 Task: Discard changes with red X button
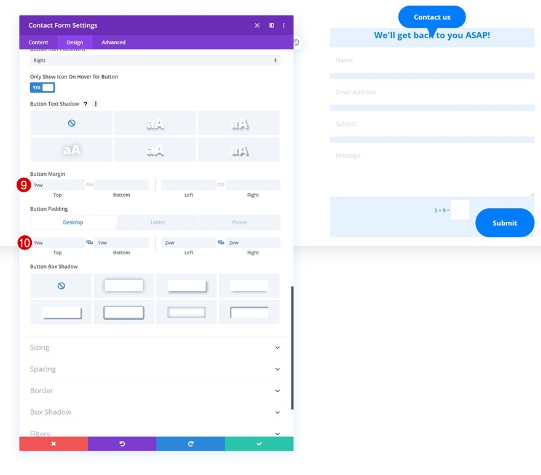pyautogui.click(x=53, y=444)
